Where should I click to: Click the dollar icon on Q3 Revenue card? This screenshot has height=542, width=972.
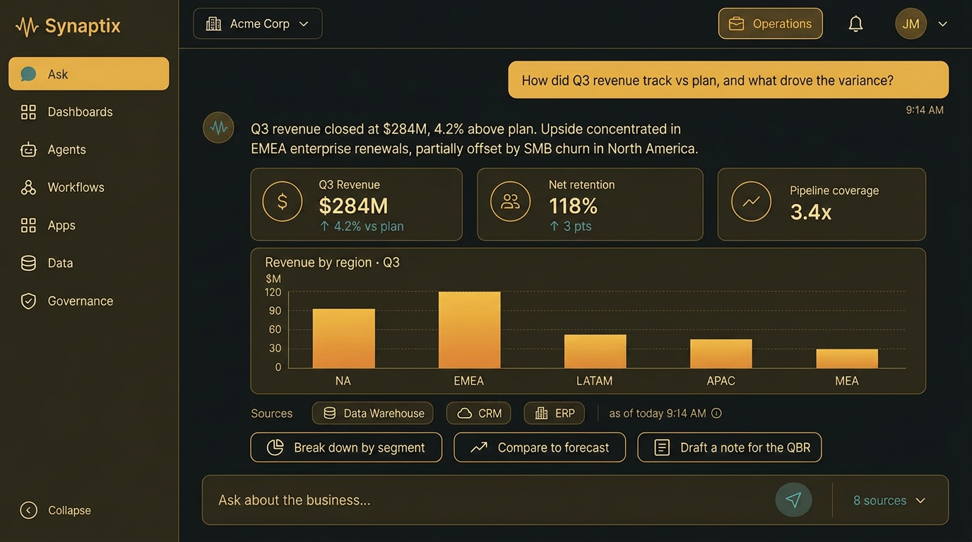(x=282, y=202)
